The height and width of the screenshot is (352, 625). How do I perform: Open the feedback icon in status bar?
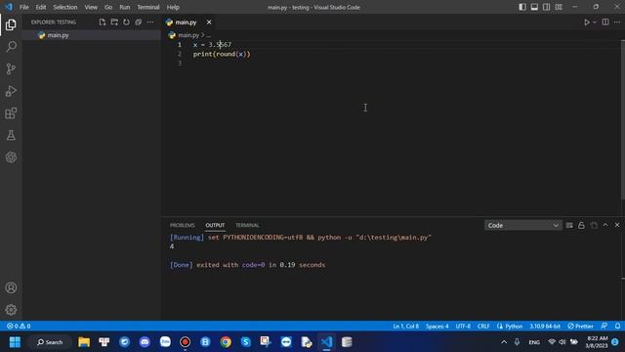coord(604,326)
